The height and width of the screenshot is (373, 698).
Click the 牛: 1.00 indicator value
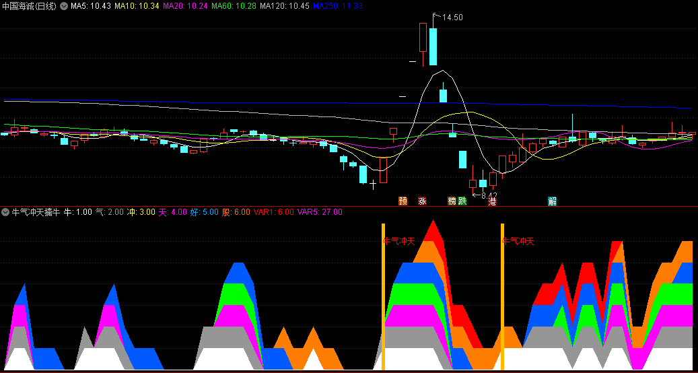78,212
